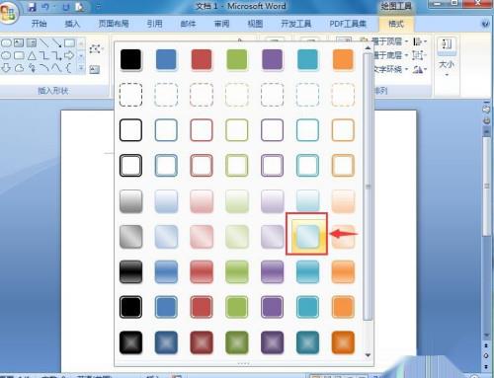
Task: Select the orange center-gradient style swatch
Action: (x=343, y=342)
